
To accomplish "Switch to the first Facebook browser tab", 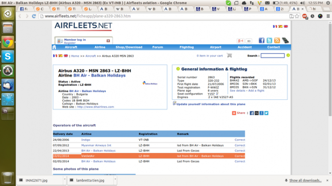I will pyautogui.click(x=25, y=9).
